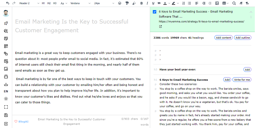The width and height of the screenshot is (255, 128).
Task: Open the history clock sidebar icon
Action: coord(6,61)
